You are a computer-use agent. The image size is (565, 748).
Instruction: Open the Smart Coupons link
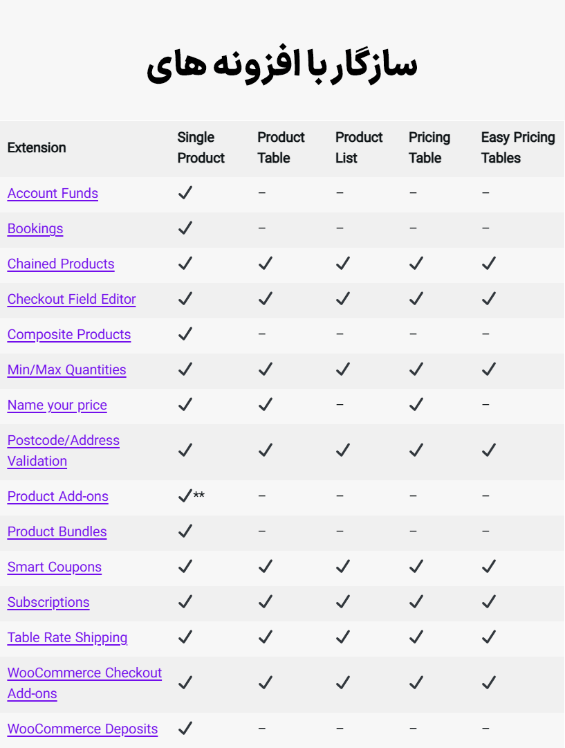pos(55,567)
